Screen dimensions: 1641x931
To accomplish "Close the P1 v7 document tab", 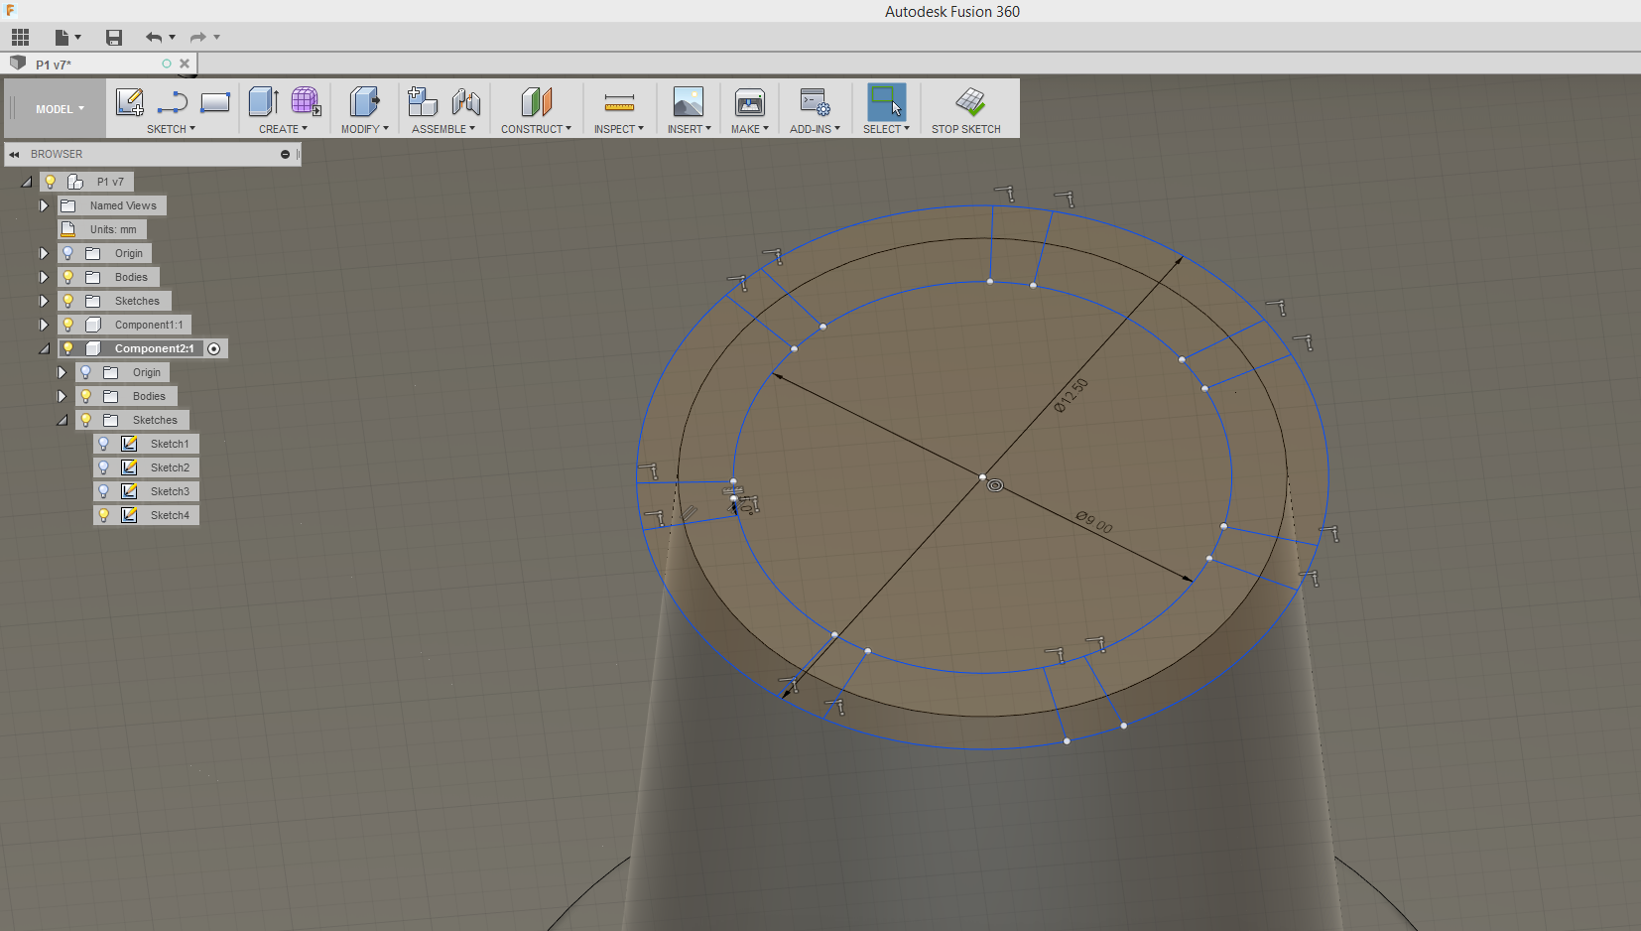I will [x=185, y=64].
